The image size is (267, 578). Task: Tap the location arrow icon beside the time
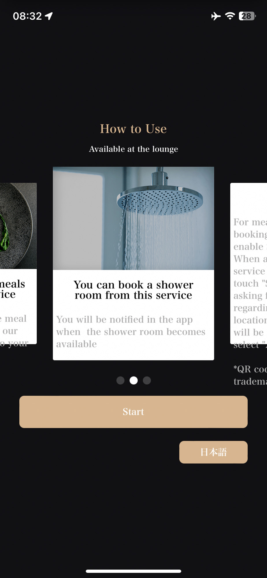pos(49,16)
